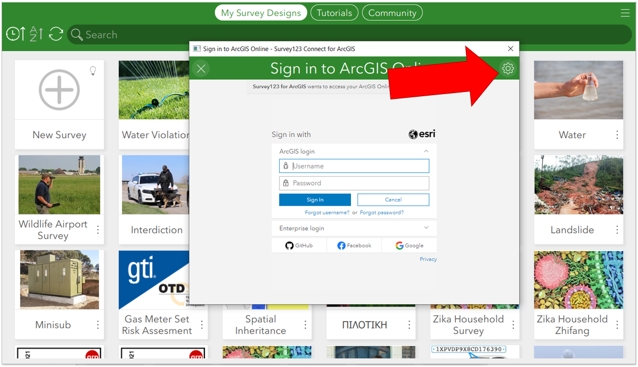638x367 pixels.
Task: Open the Landslide survey thumbnail
Action: coord(578,185)
